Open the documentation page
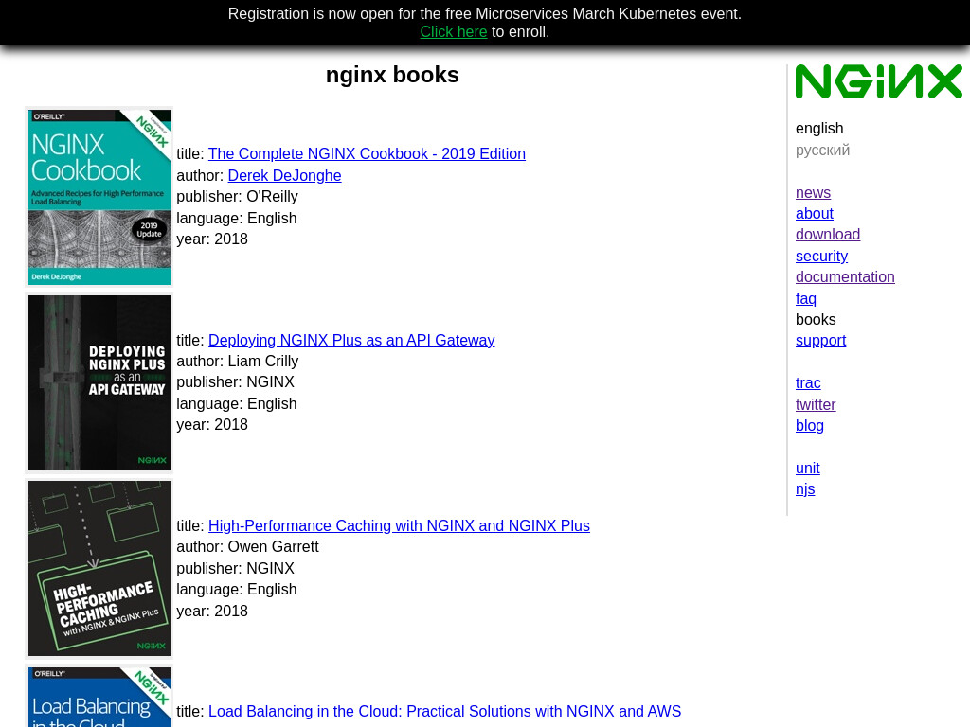Viewport: 970px width, 727px height. pos(845,277)
